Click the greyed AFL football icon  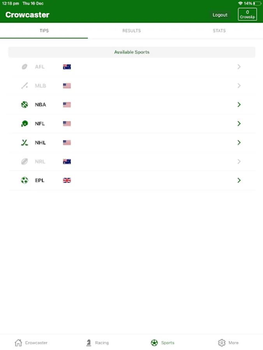click(25, 67)
